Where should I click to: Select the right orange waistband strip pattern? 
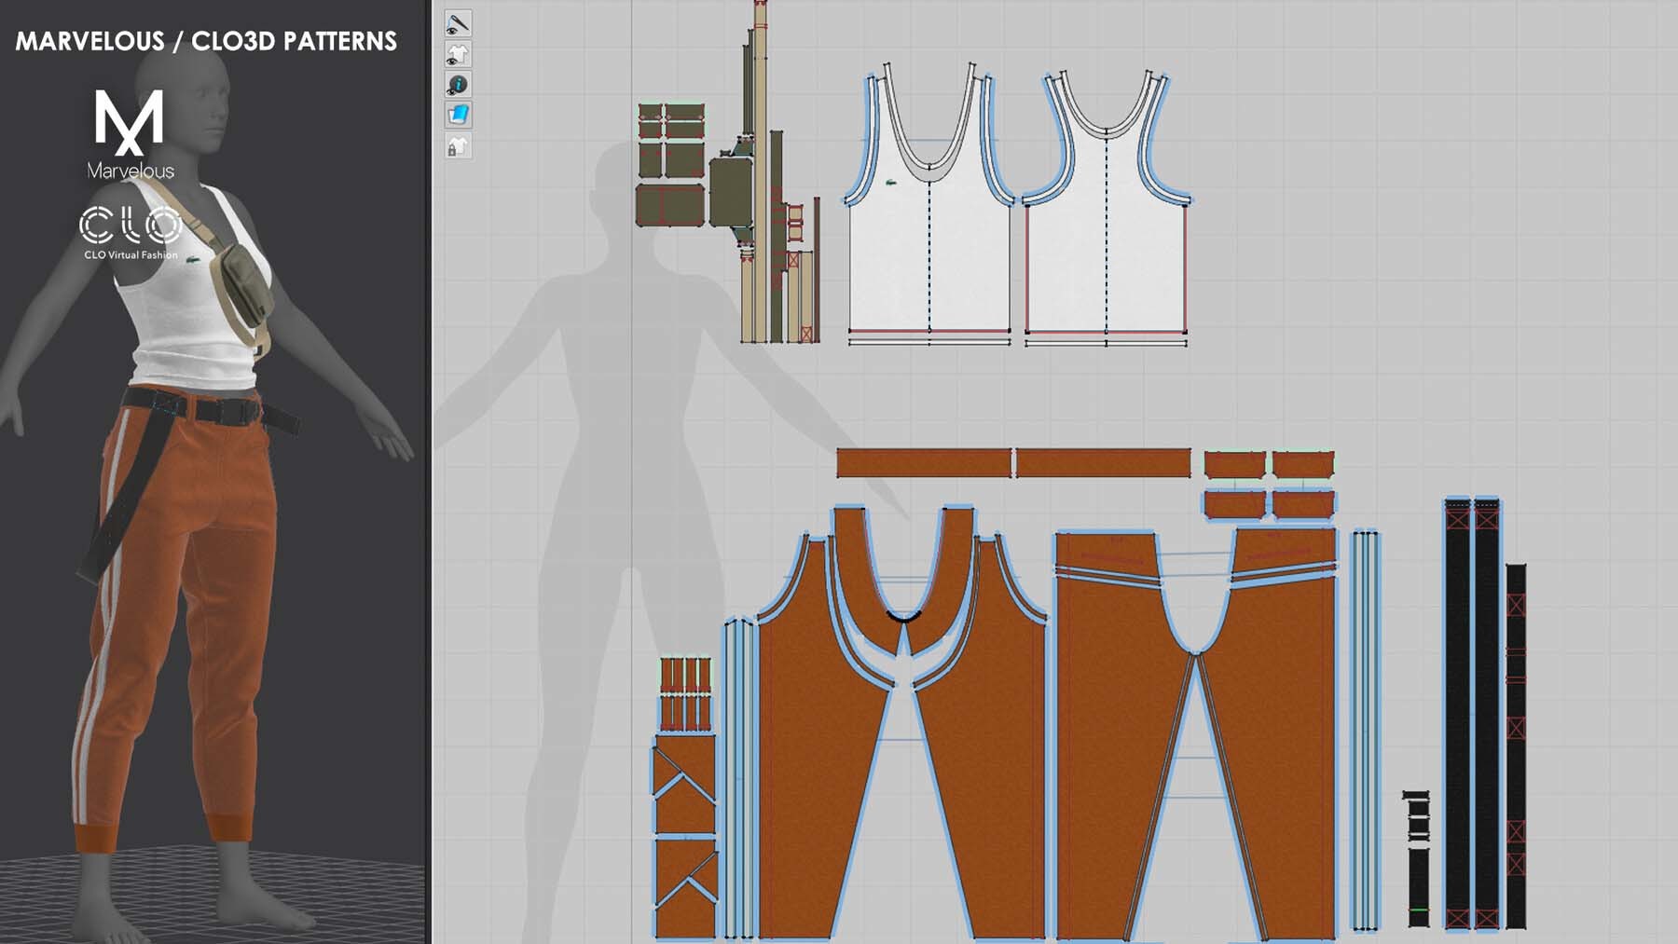tap(1103, 463)
